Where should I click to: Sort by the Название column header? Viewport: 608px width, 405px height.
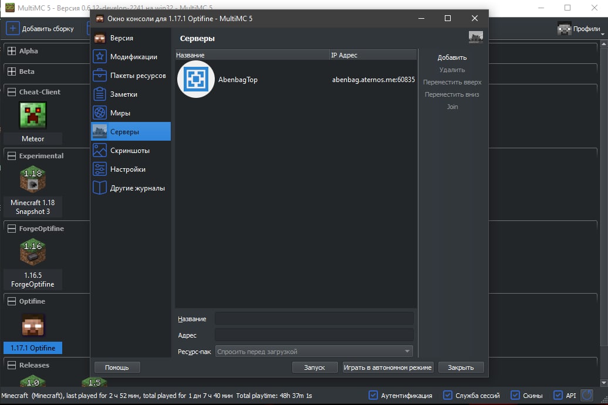pyautogui.click(x=252, y=55)
